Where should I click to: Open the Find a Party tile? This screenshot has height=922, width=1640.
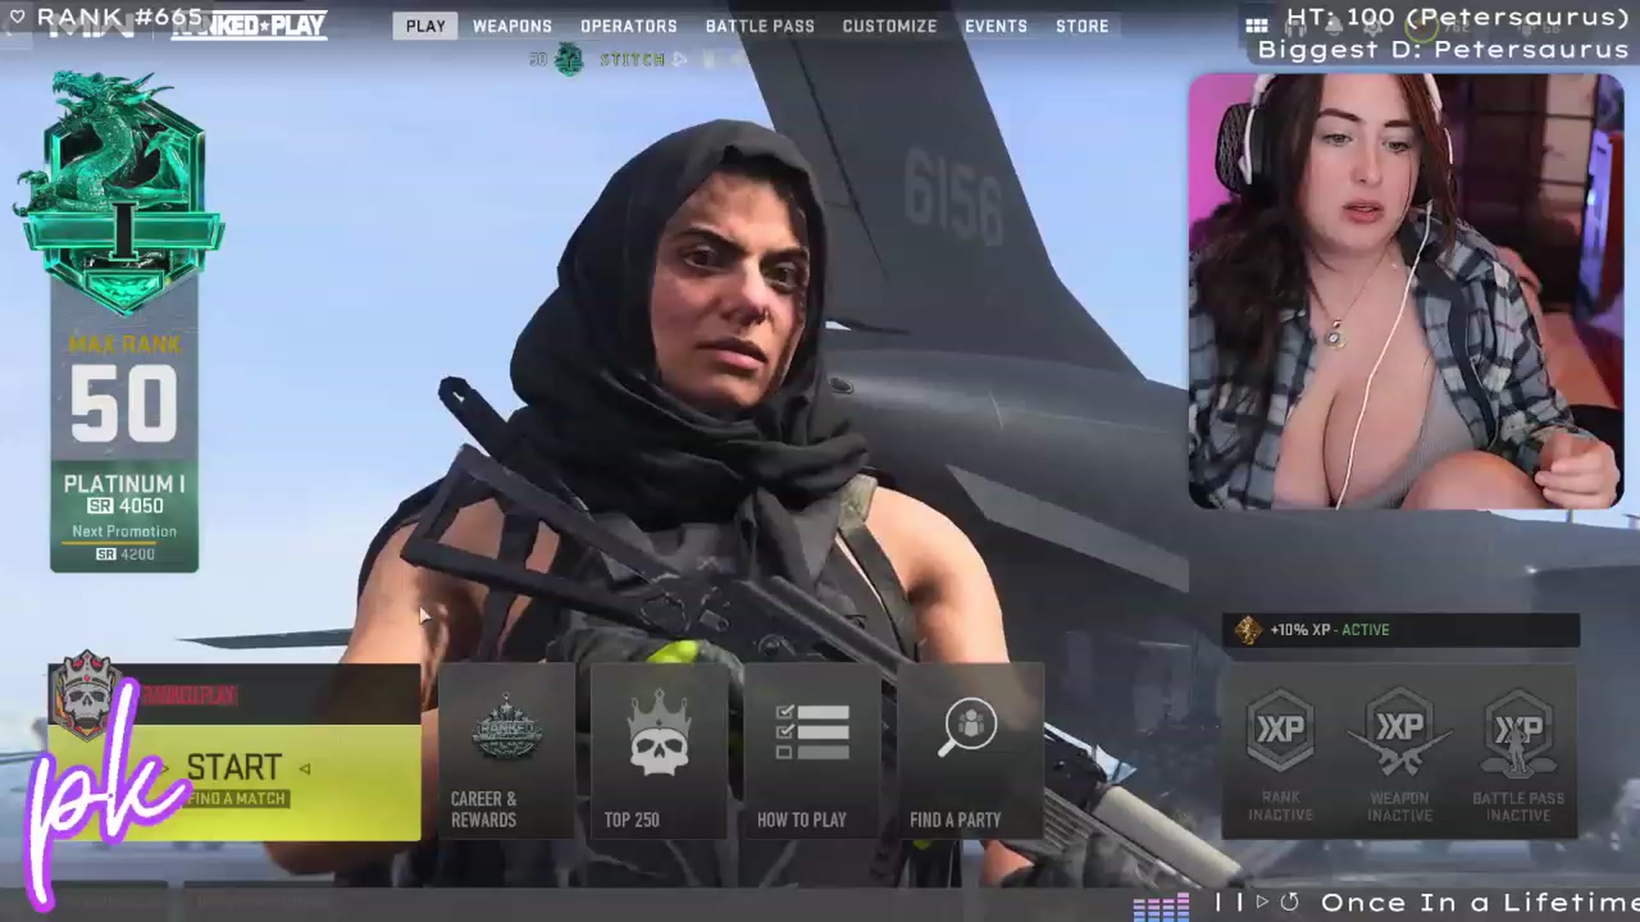tap(970, 750)
